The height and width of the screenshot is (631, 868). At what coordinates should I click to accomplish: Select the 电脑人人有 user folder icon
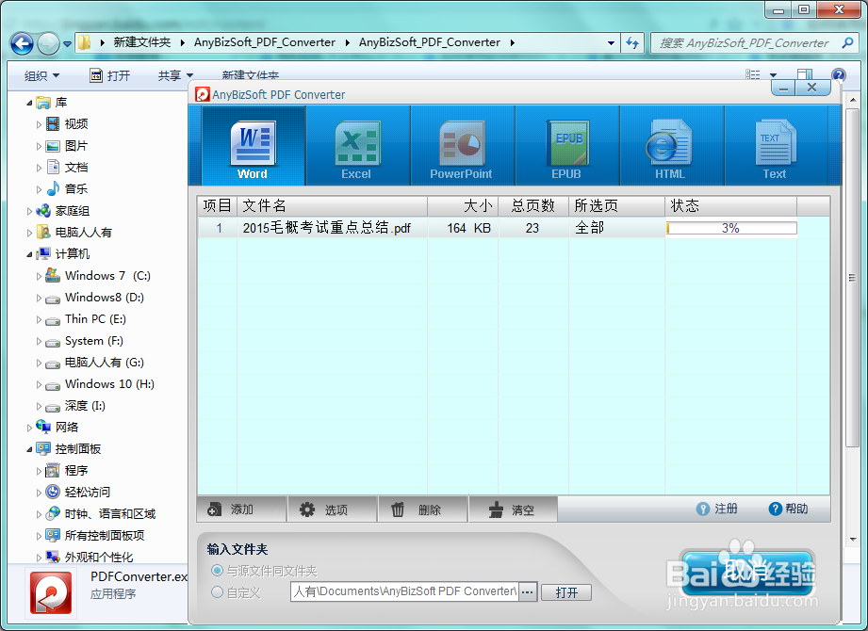(43, 233)
